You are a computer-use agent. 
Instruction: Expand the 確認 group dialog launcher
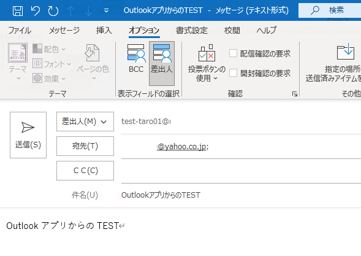coord(295,94)
